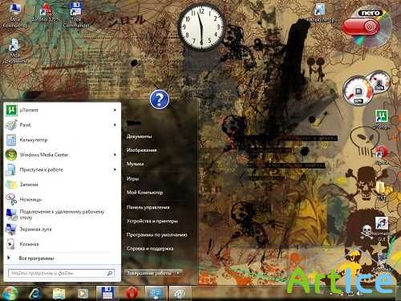
Task: Expand the µTorrent submenu arrow
Action: 115,110
